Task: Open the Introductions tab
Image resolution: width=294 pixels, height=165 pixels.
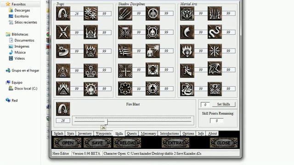Action: 170,133
